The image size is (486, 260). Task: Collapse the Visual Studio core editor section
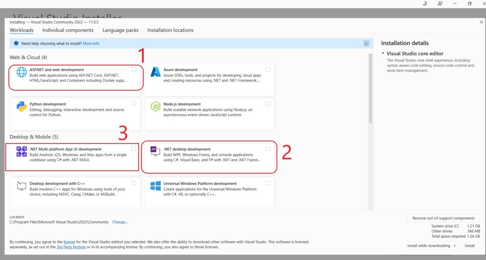(383, 54)
